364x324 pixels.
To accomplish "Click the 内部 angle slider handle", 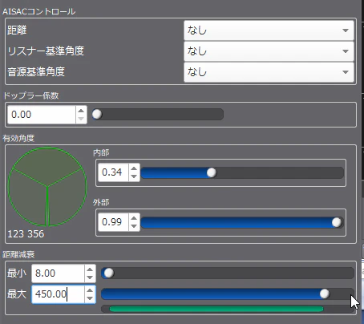I will click(212, 172).
